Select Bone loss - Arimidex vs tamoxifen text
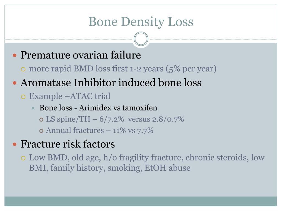 coord(98,108)
